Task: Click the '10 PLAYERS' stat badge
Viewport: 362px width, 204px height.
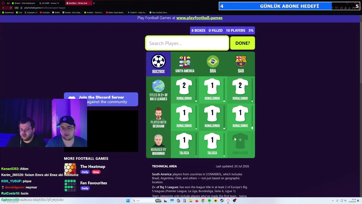Action: 236,30
